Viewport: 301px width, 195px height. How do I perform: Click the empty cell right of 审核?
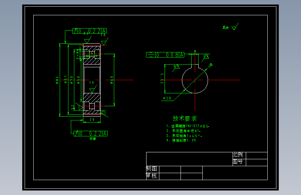[170, 176]
